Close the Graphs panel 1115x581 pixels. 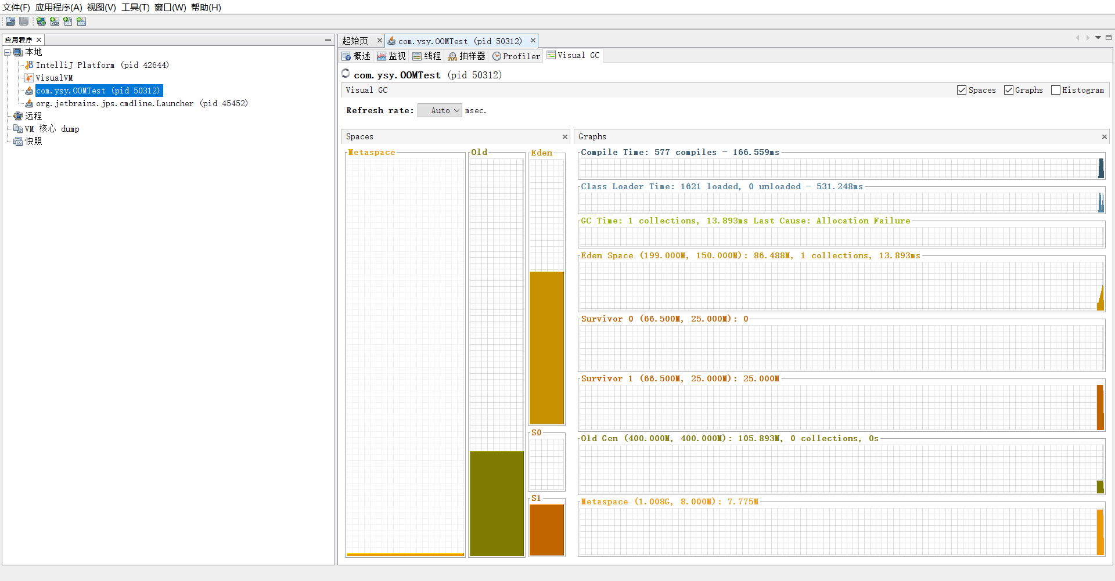click(1105, 137)
